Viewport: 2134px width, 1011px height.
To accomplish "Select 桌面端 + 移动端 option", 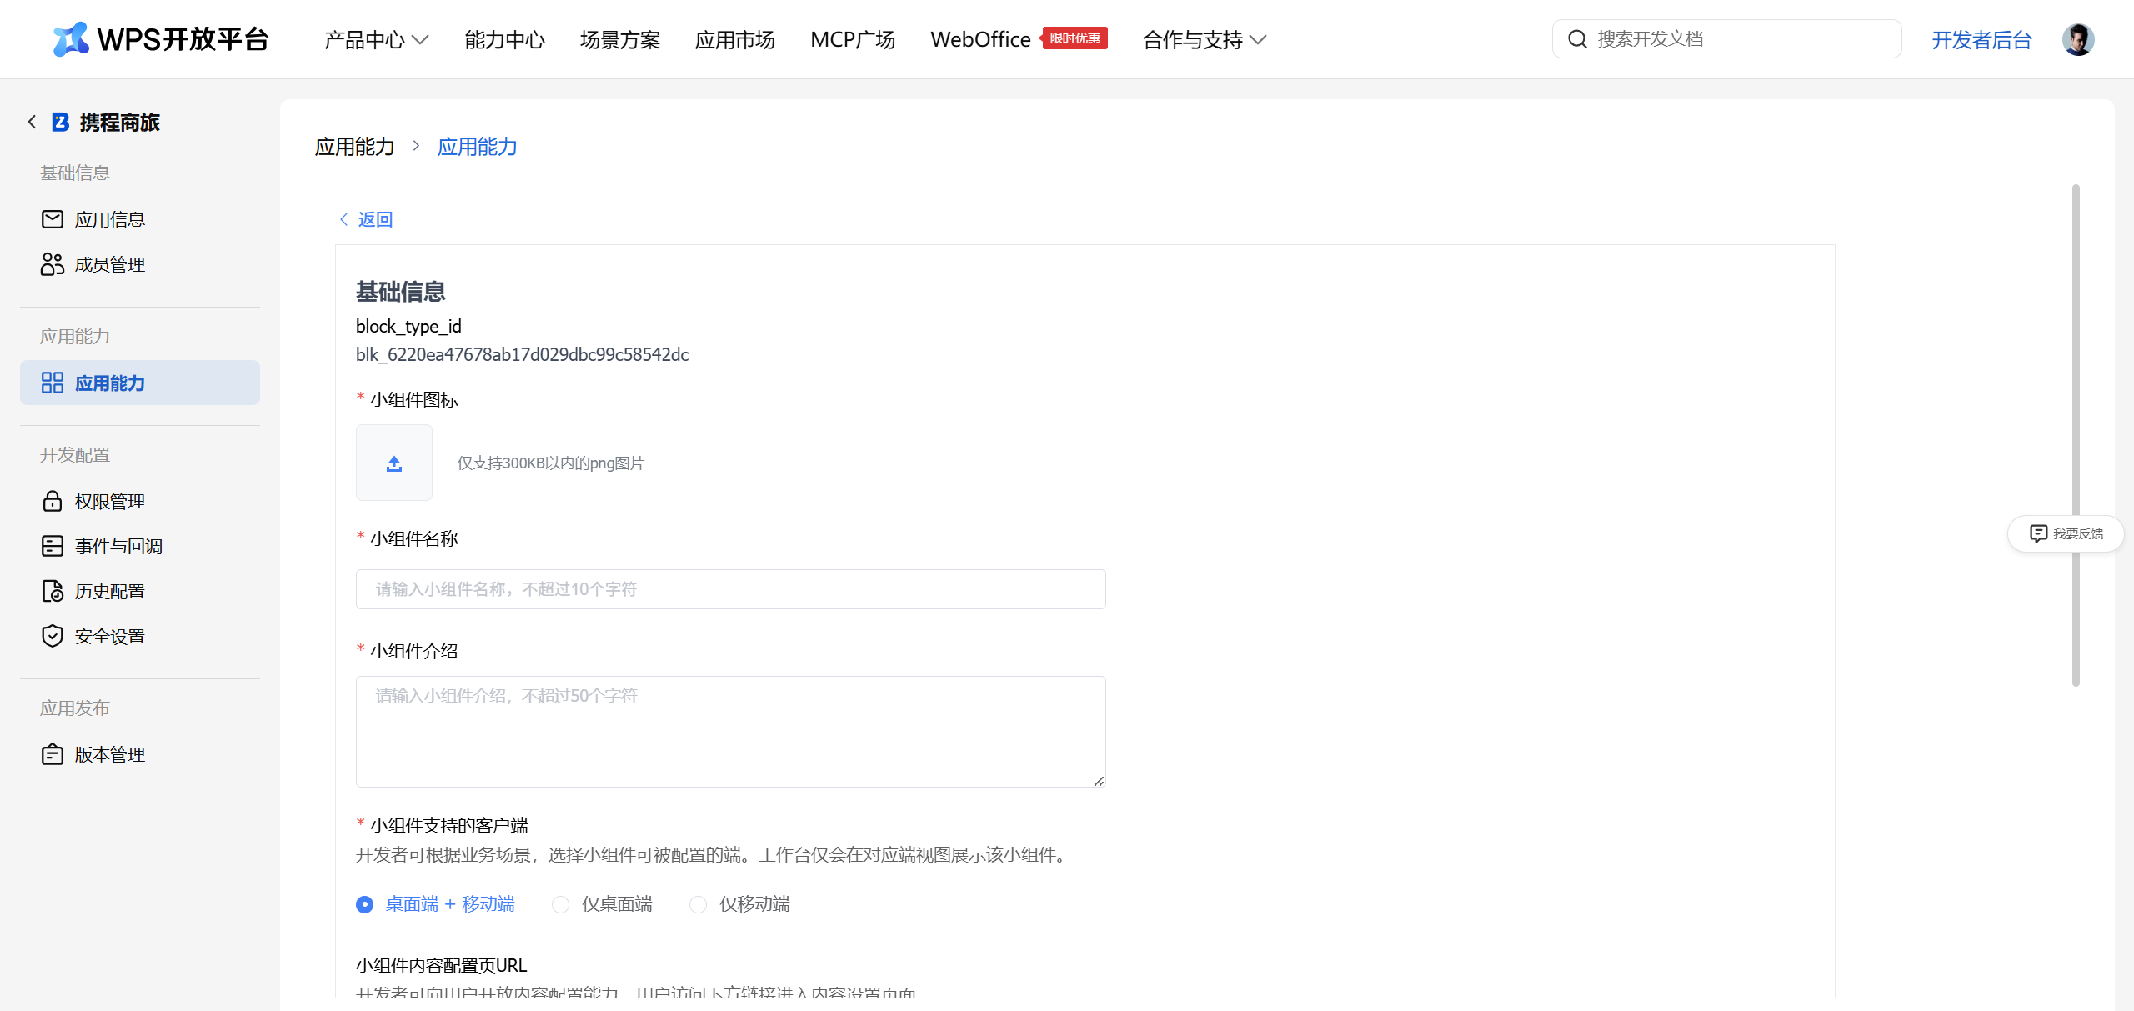I will pyautogui.click(x=364, y=903).
